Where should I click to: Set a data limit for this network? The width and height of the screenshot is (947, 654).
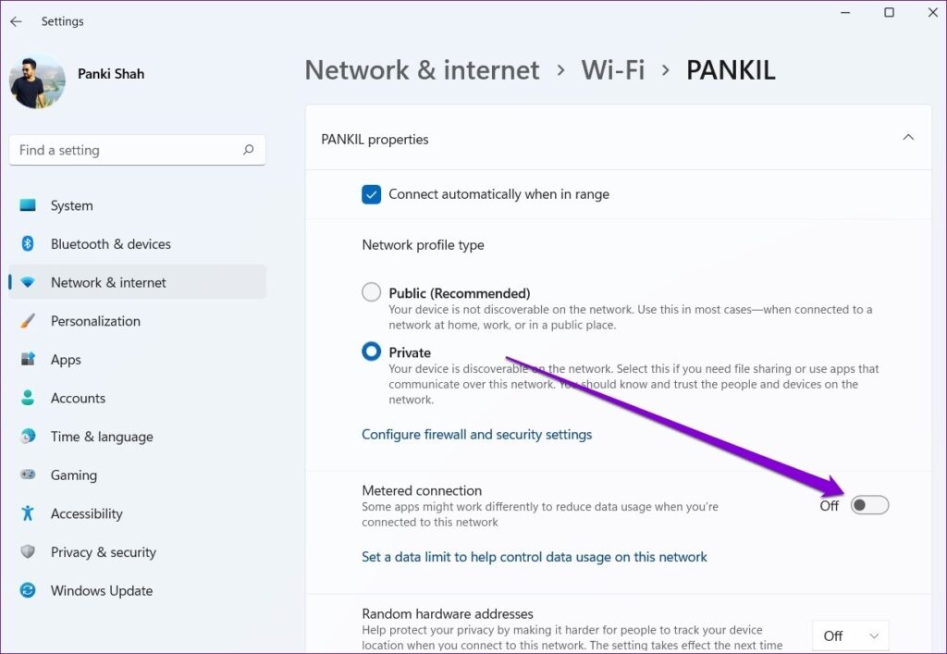pyautogui.click(x=535, y=556)
